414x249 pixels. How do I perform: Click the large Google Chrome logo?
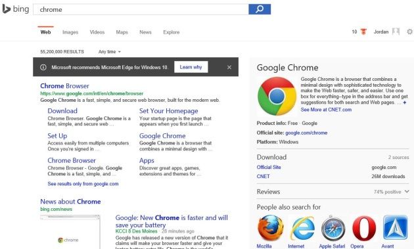pos(277,96)
